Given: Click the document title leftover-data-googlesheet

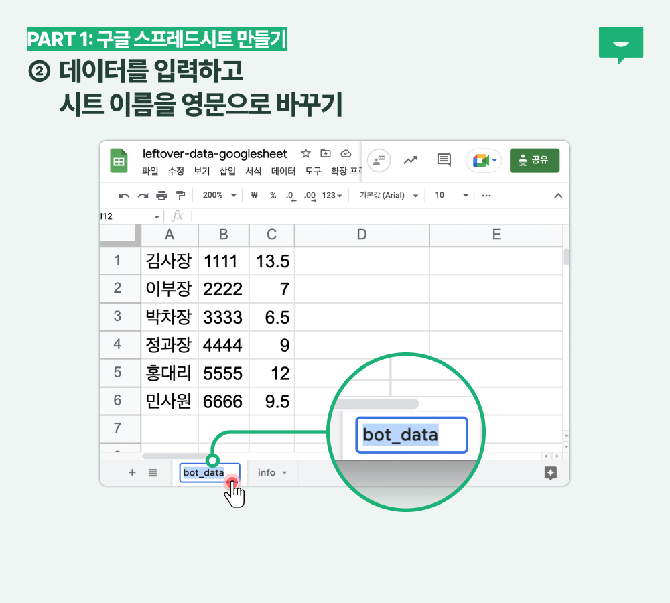Looking at the screenshot, I should coord(214,154).
